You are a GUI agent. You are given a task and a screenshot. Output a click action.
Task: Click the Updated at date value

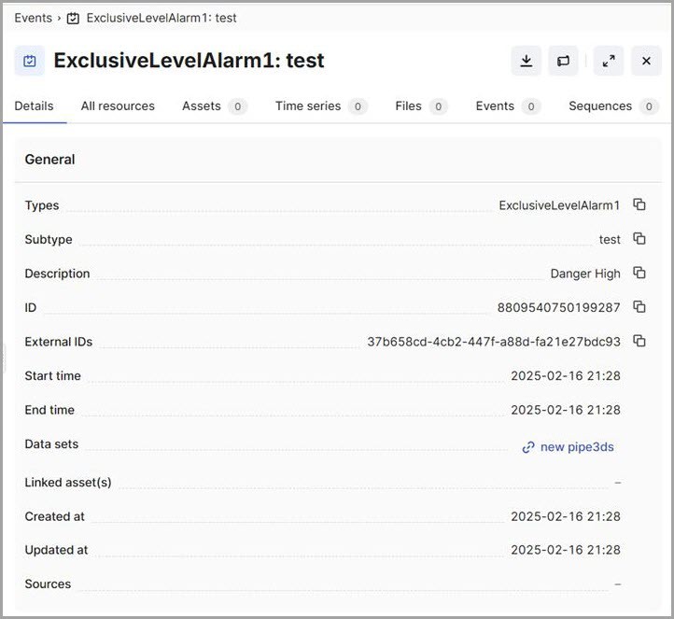566,550
